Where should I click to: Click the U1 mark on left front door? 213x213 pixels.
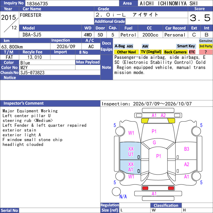[131, 154]
